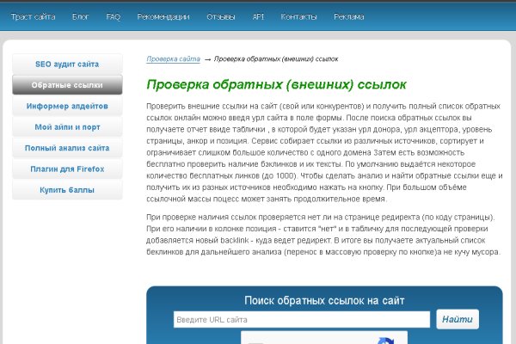The height and width of the screenshot is (344, 516).
Task: Go to Реклама in the top menu
Action: 348,16
